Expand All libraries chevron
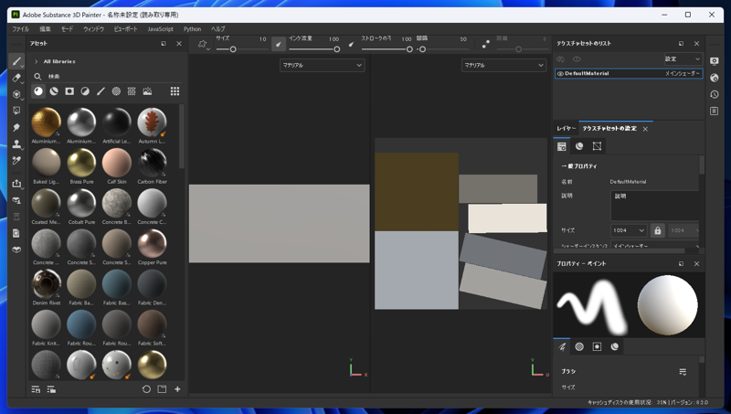This screenshot has height=414, width=731. click(x=36, y=61)
